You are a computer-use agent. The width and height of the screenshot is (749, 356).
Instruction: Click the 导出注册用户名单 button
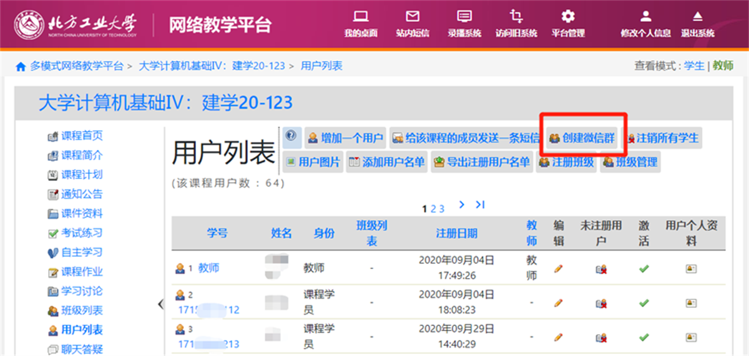click(x=482, y=163)
